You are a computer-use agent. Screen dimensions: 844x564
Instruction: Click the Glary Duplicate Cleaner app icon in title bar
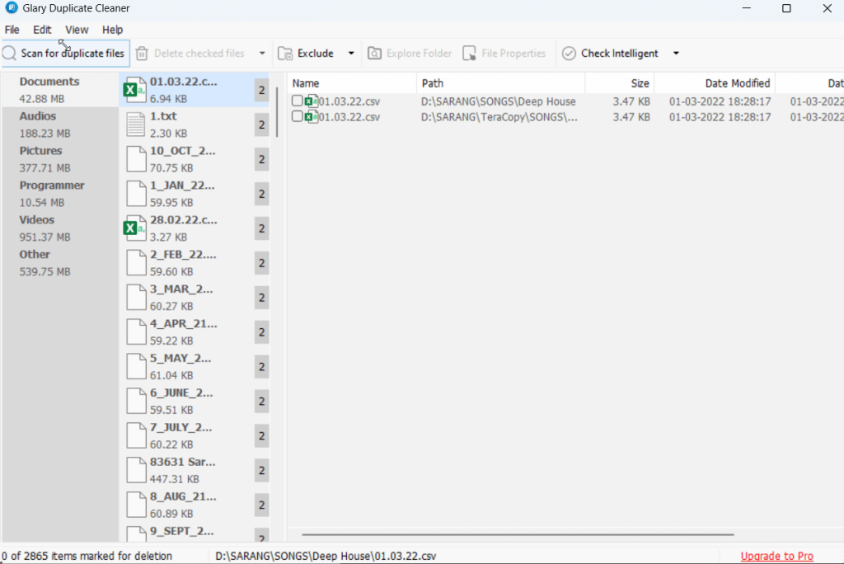click(x=12, y=8)
